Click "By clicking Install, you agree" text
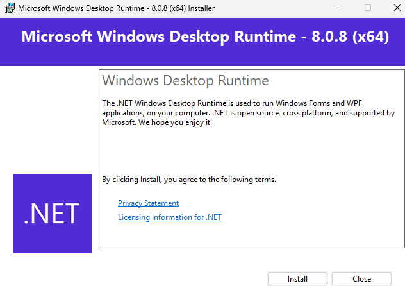The image size is (405, 286). tap(189, 180)
